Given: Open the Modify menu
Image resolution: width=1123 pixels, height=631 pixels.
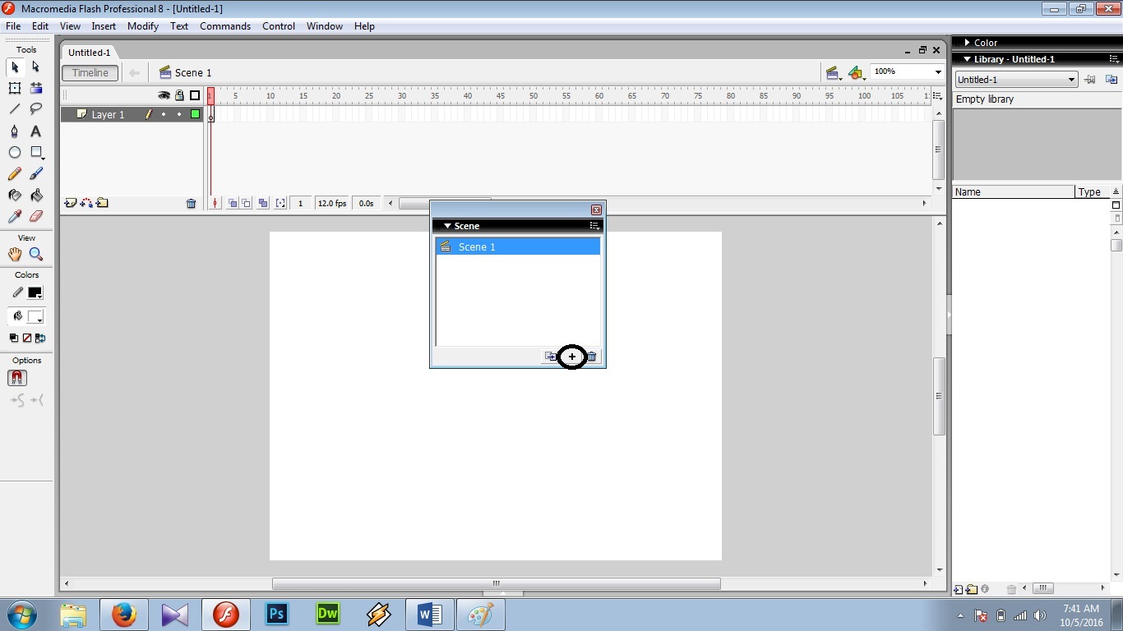Looking at the screenshot, I should (x=142, y=25).
